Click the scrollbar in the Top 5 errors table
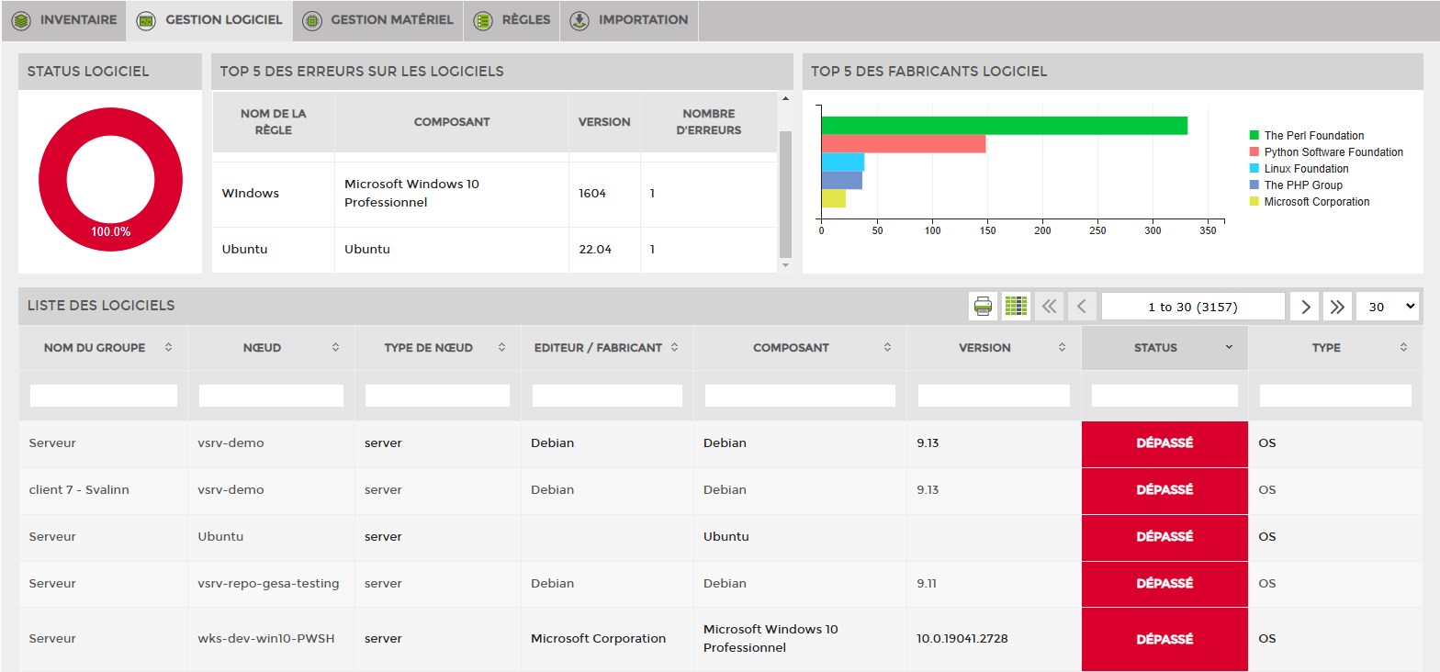 [785, 193]
